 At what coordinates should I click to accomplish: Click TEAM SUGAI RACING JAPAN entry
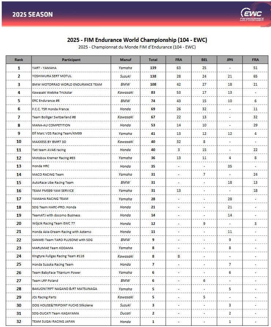tap(53, 321)
